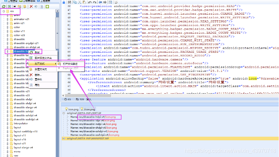Screen dimensions: 279x157
Task: Collapse the original\META-INF\CERT.SF results node
Action: click(x=64, y=113)
